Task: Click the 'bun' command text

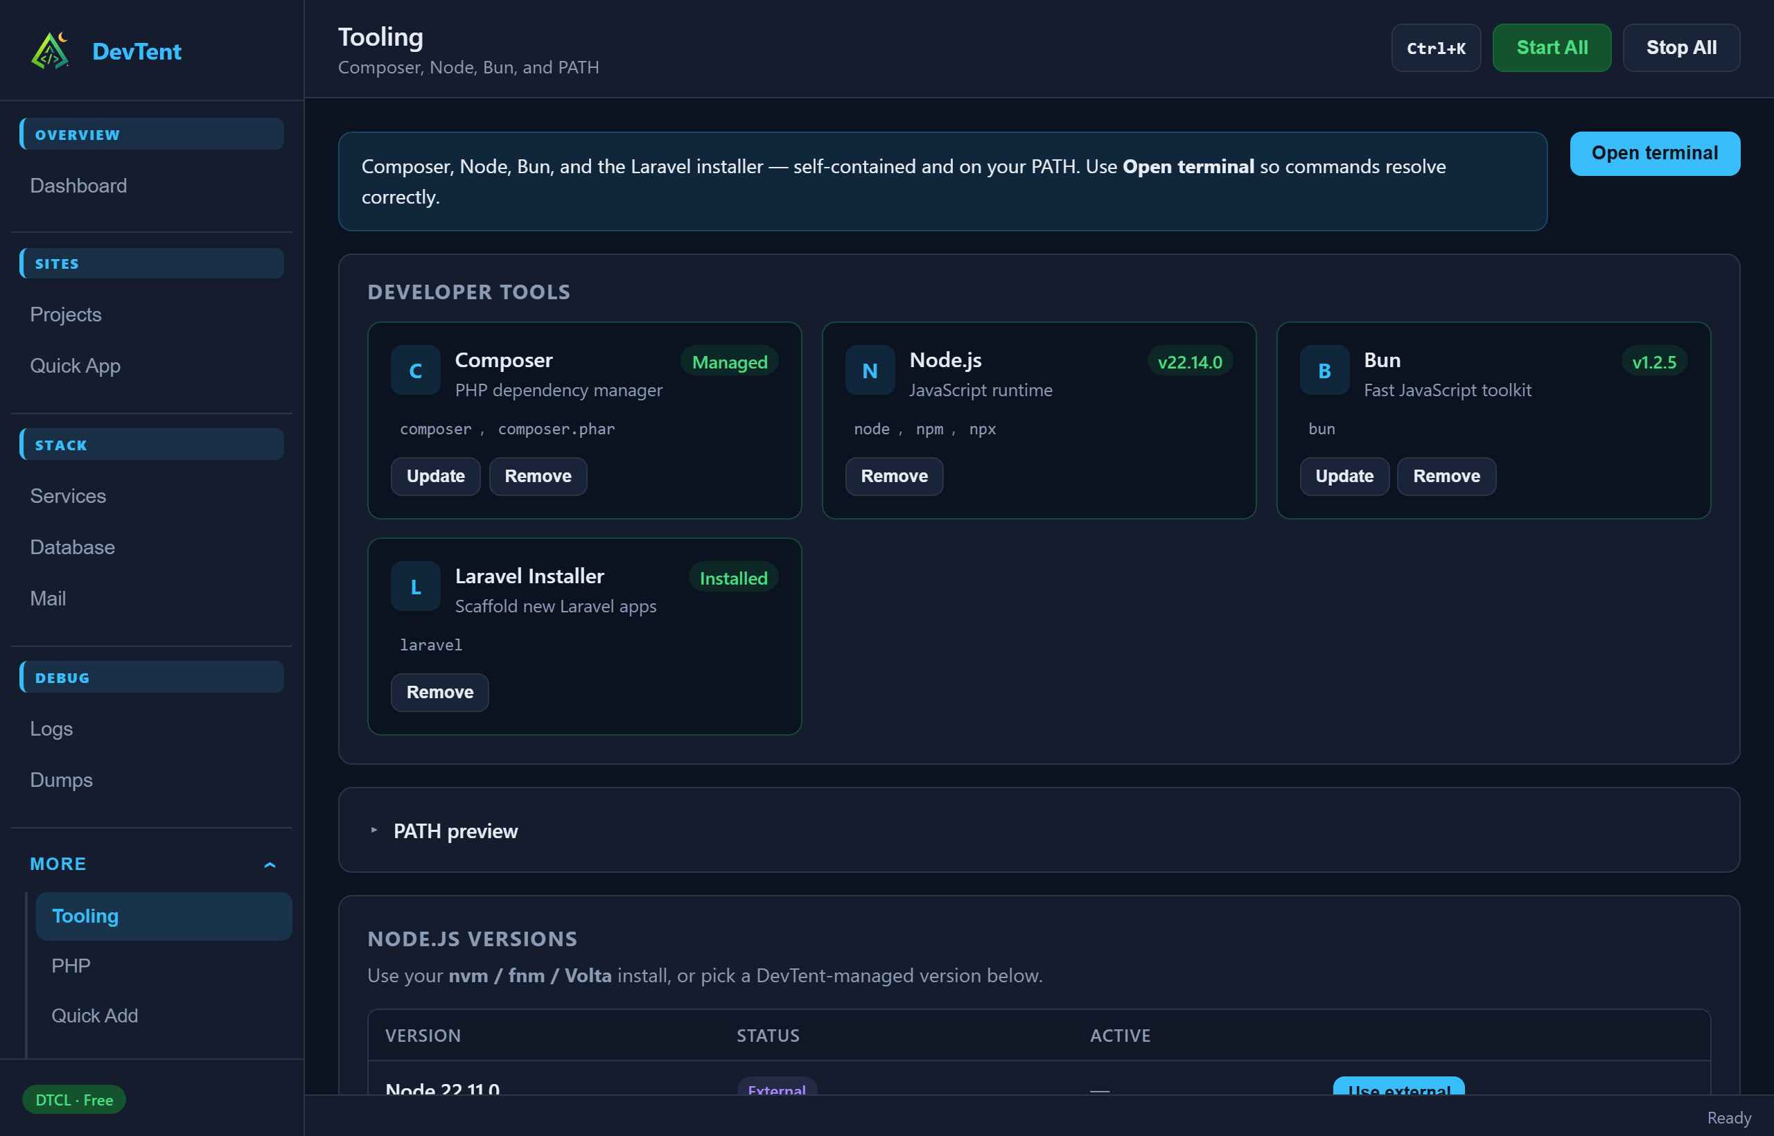Action: (x=1321, y=429)
